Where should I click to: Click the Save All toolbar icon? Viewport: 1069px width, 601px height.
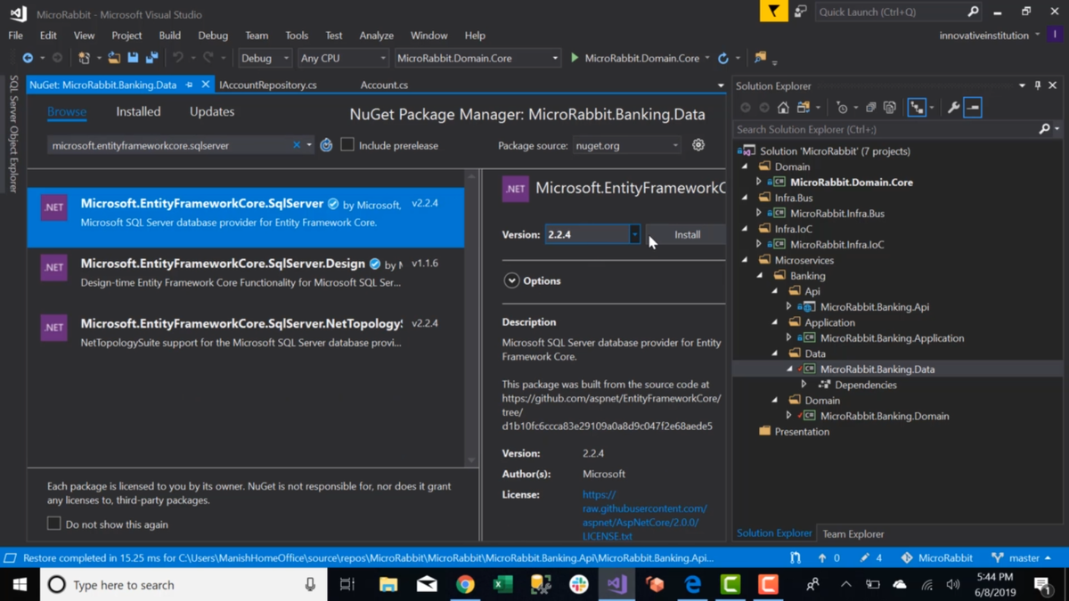point(152,58)
